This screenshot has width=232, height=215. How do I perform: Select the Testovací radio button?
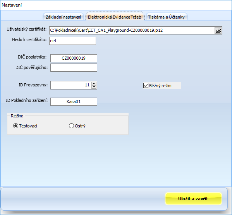pyautogui.click(x=15, y=126)
